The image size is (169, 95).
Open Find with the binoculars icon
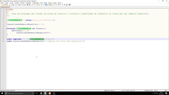27,5
